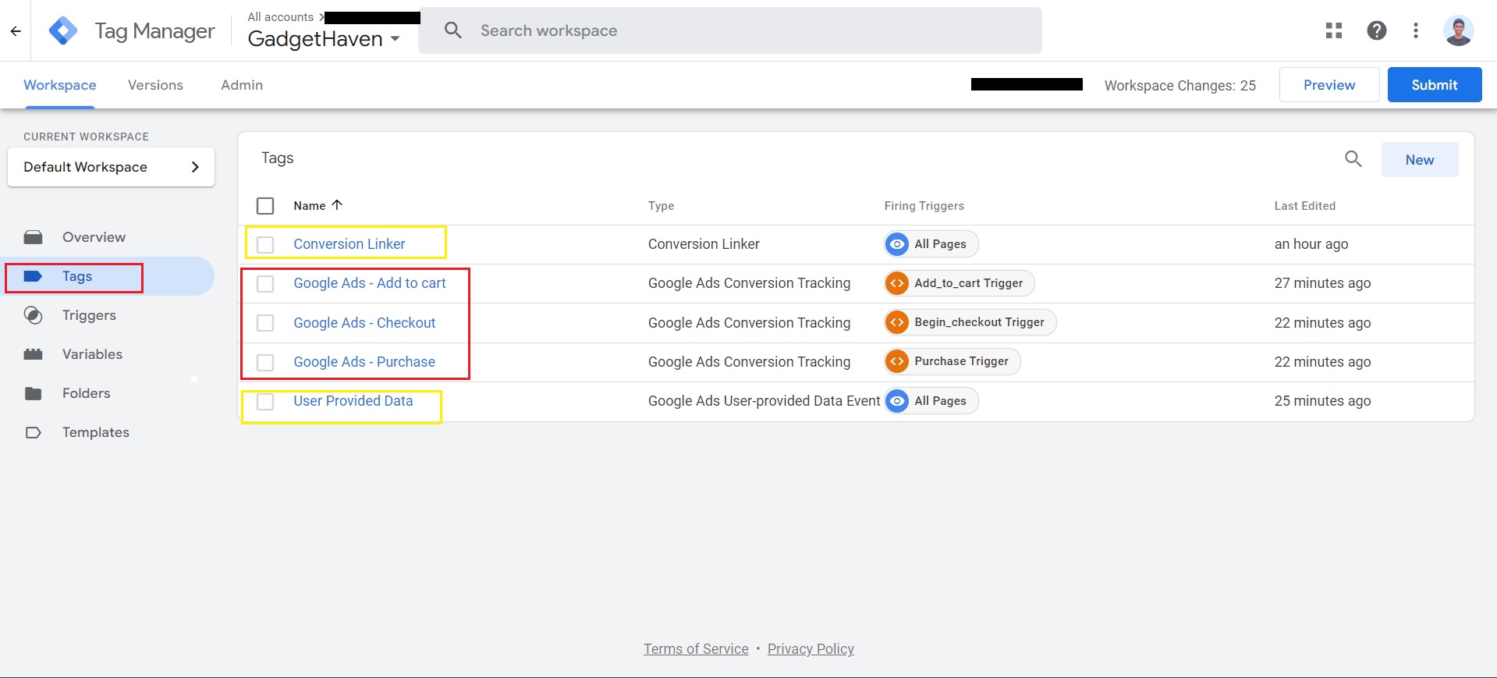Click the Triggers target icon in the sidebar
This screenshot has height=678, width=1497.
[x=33, y=315]
